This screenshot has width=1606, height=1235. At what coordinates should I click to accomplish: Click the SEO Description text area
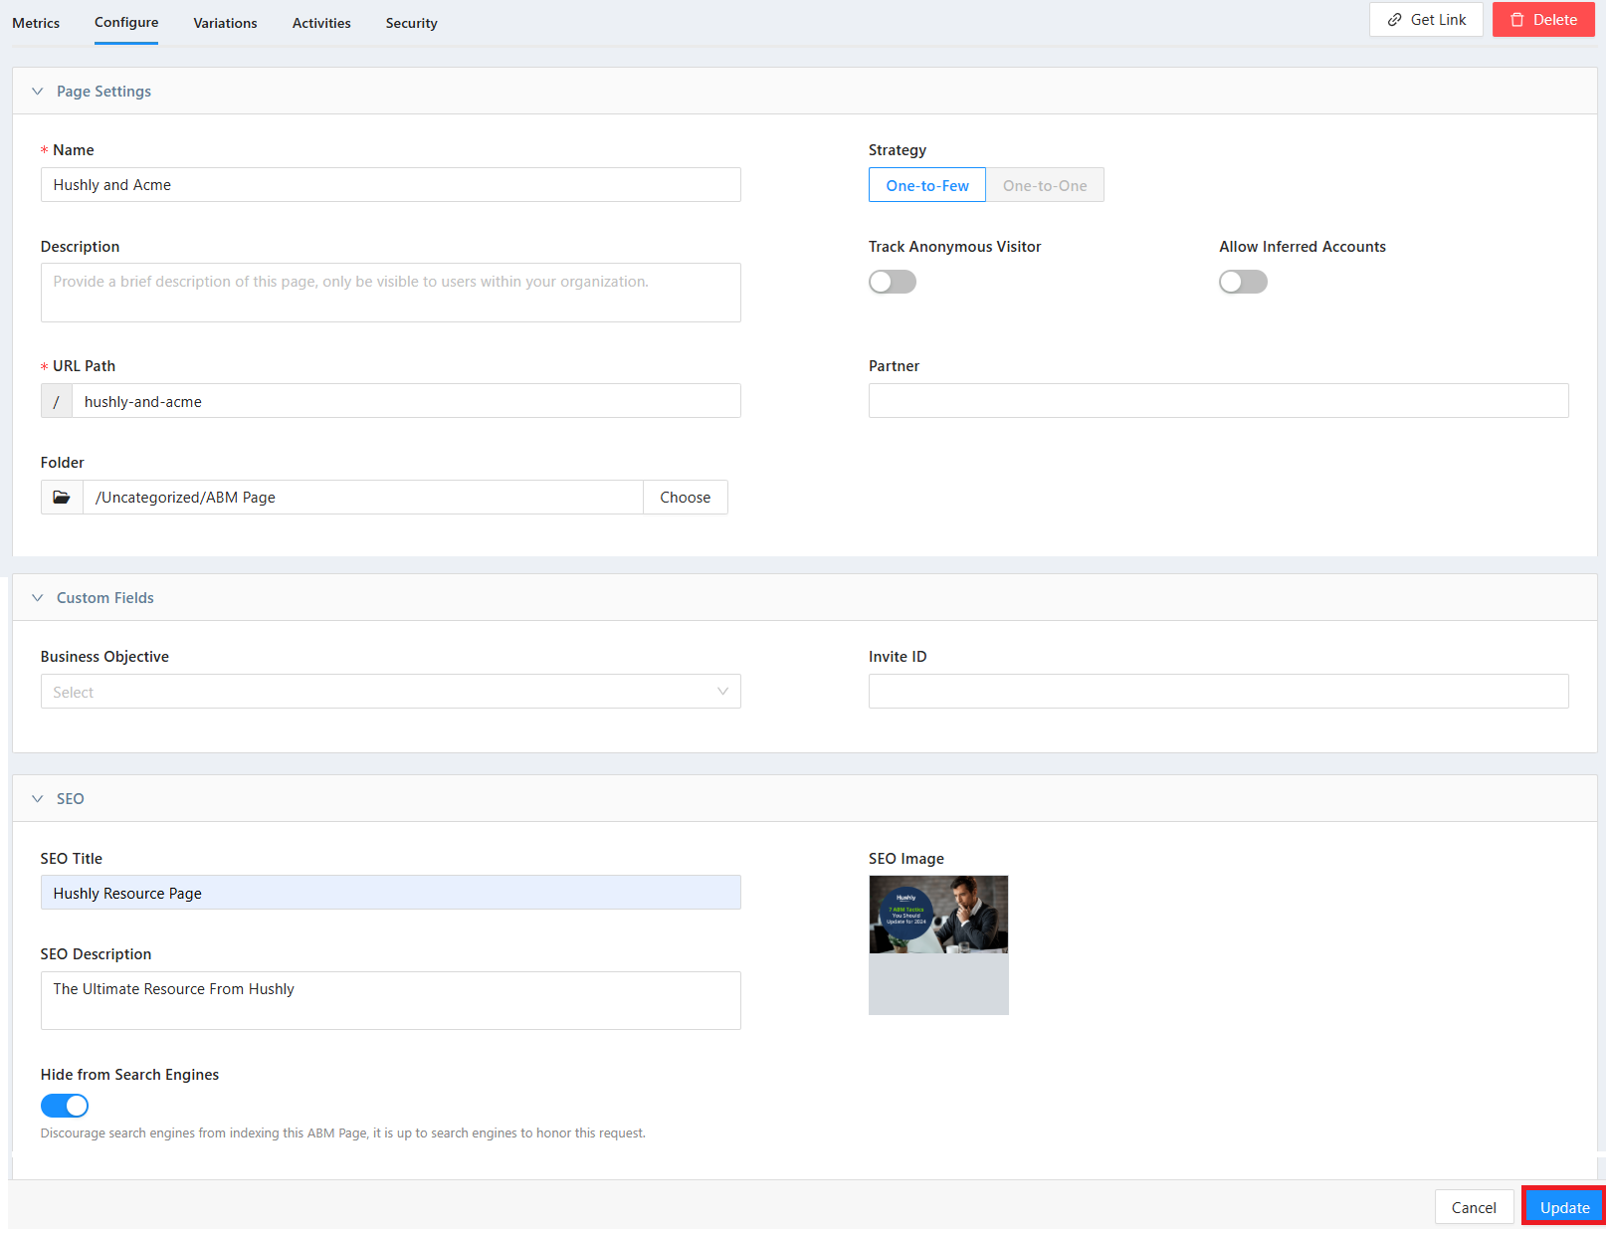tap(391, 1000)
